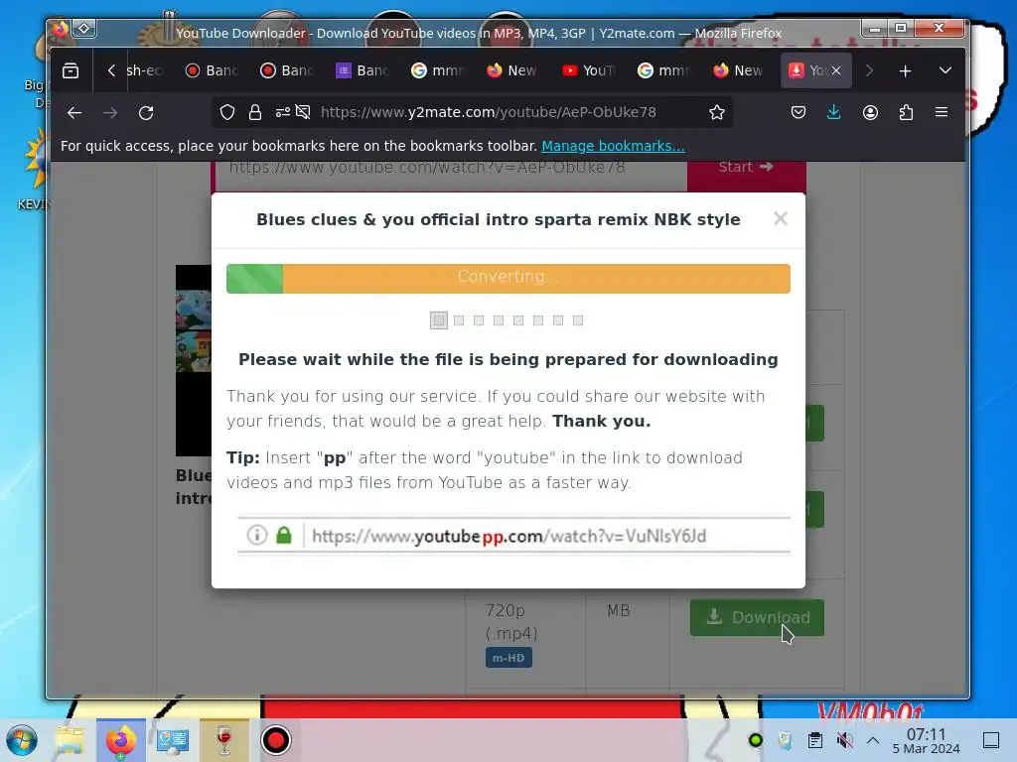This screenshot has height=762, width=1017.
Task: Open the clipboard tray icon
Action: point(815,740)
